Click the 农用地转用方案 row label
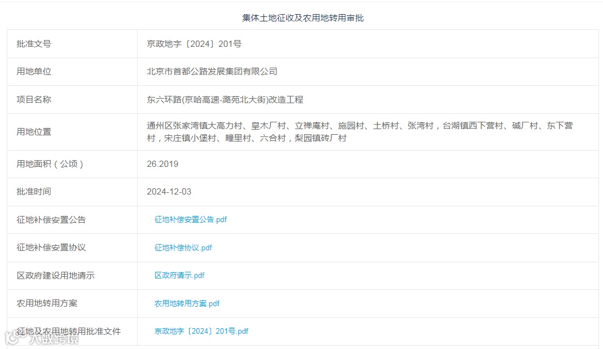 (47, 303)
